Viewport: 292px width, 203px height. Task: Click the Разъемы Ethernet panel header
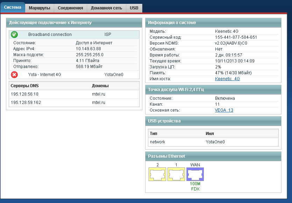pyautogui.click(x=213, y=156)
